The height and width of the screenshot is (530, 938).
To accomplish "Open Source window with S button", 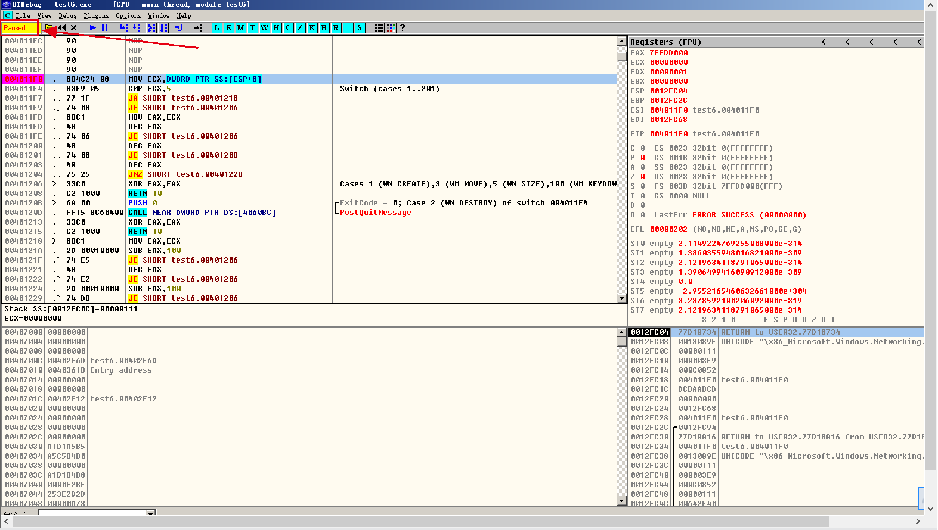I will (360, 28).
